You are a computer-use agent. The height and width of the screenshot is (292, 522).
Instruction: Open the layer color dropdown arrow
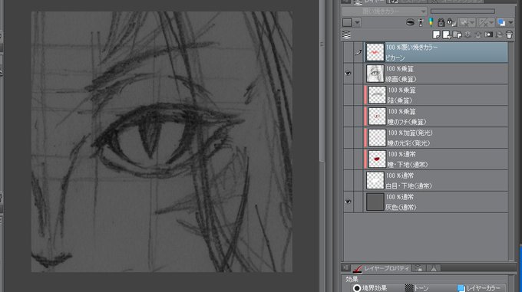pyautogui.click(x=510, y=22)
